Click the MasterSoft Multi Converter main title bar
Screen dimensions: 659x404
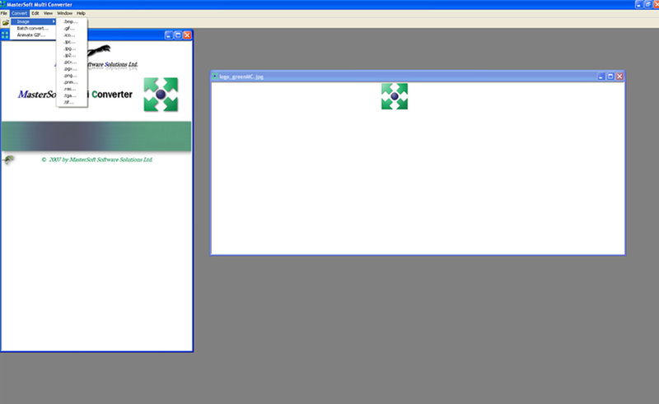pyautogui.click(x=329, y=4)
